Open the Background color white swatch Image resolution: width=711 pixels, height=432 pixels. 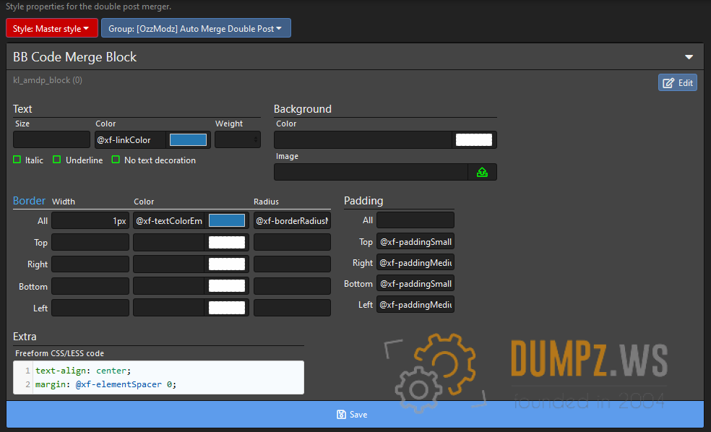[474, 140]
